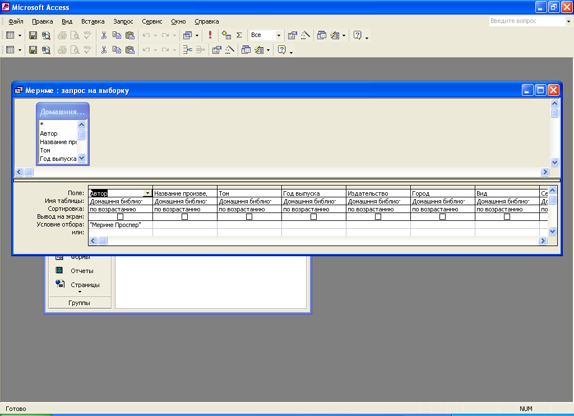Save via floppy icon in toolbar with Insert Rows
This screenshot has width=574, height=416.
(33, 50)
